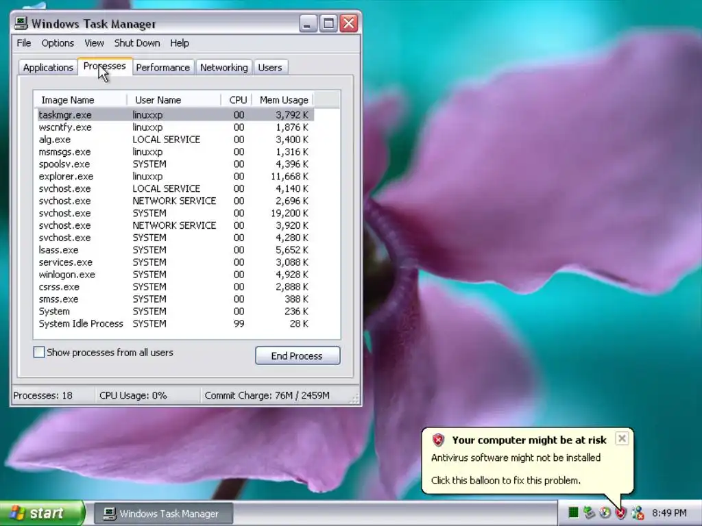Open the View menu

point(94,43)
